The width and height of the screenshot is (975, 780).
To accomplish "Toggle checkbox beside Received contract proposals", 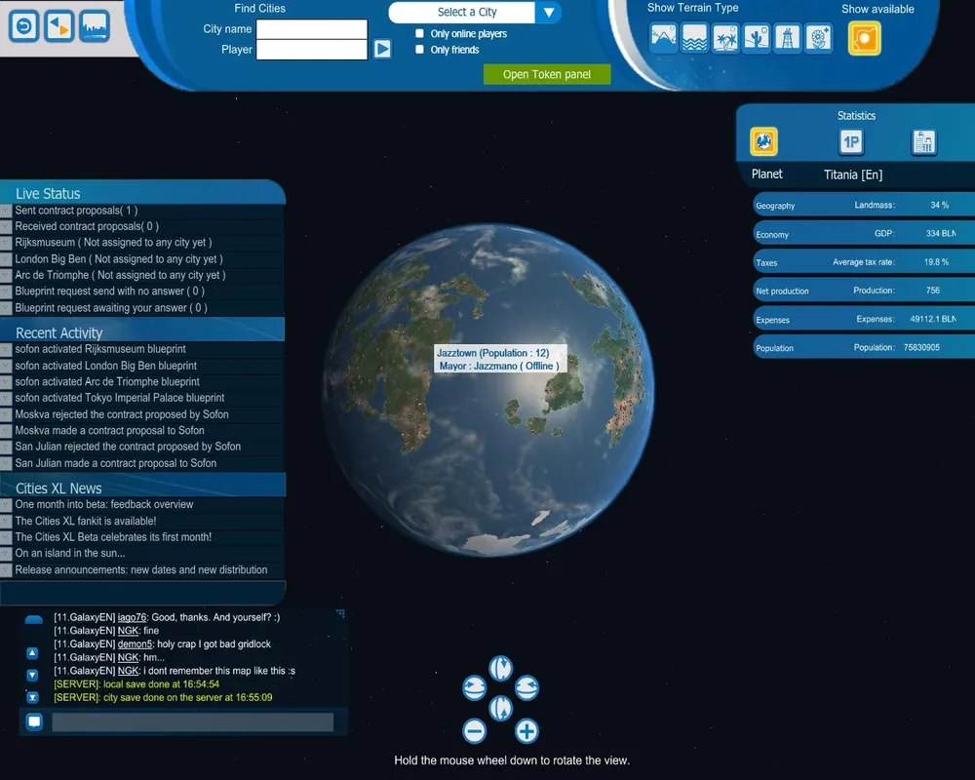I will coord(6,227).
